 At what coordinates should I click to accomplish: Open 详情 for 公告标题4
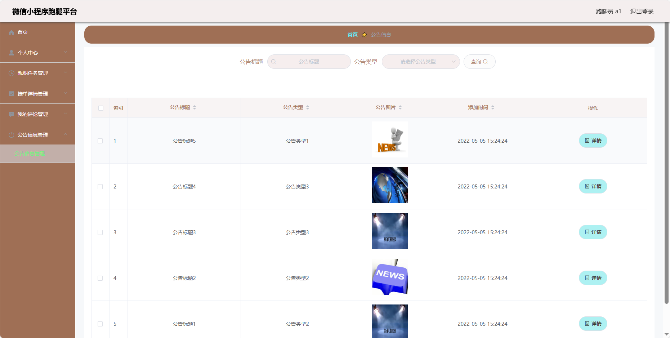593,186
